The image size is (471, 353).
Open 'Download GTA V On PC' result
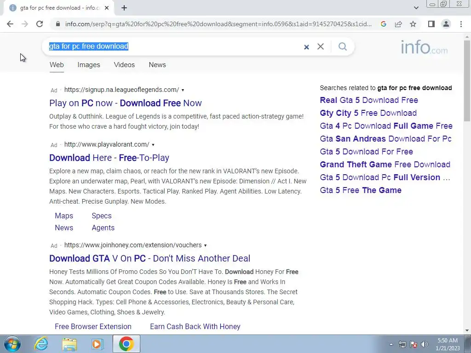pyautogui.click(x=149, y=258)
